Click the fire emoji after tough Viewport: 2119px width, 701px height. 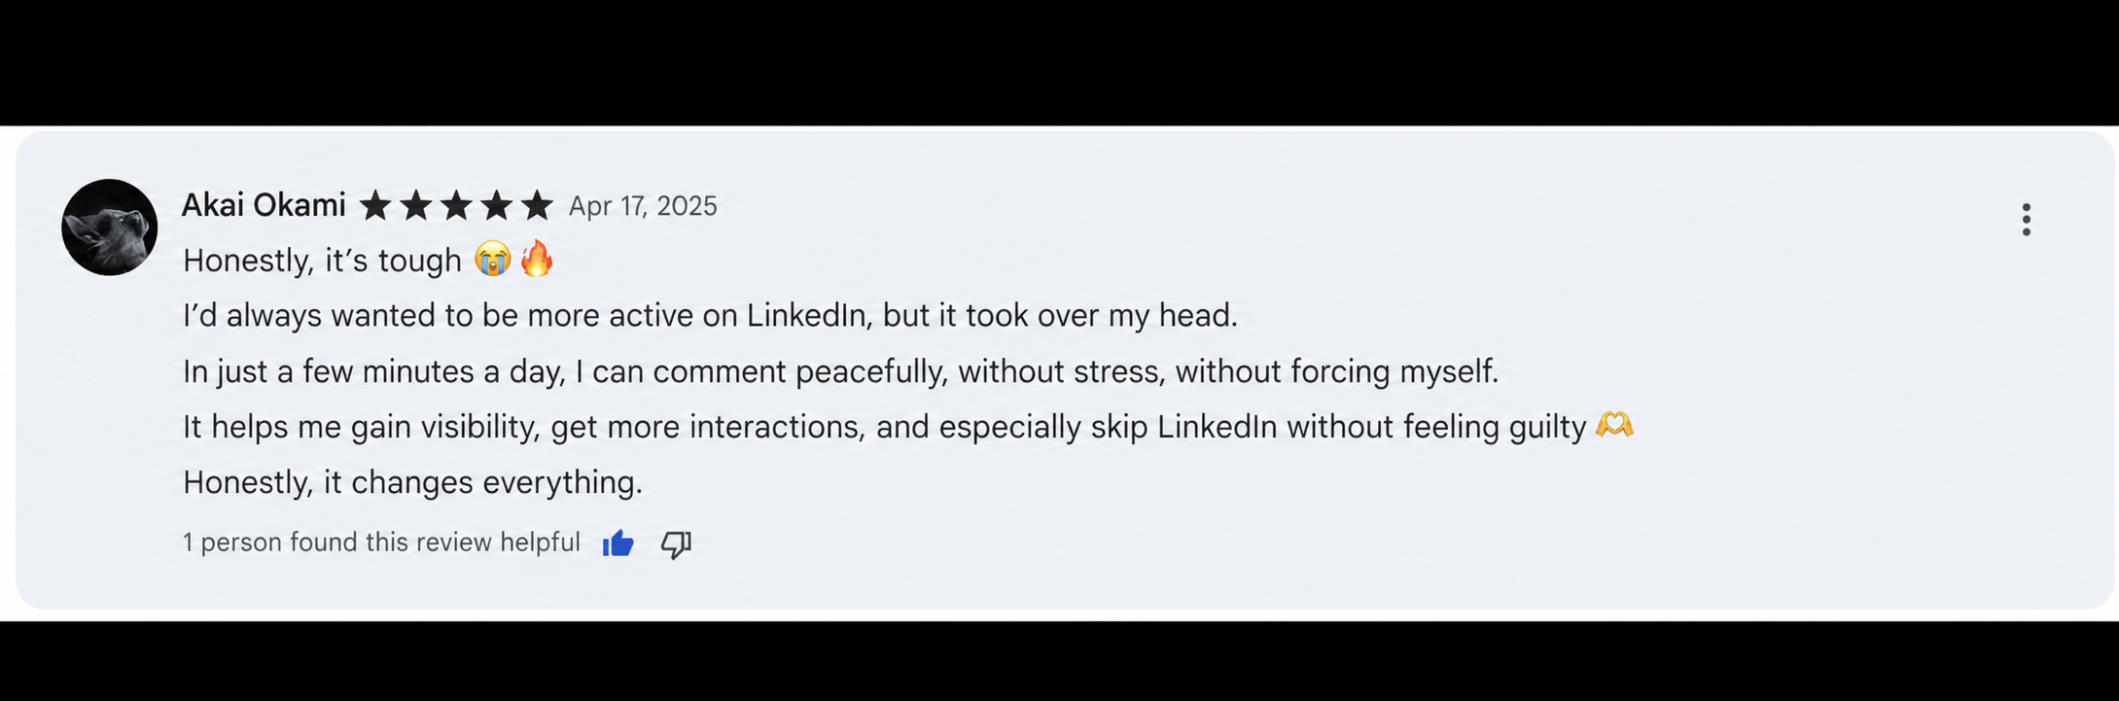(x=537, y=259)
